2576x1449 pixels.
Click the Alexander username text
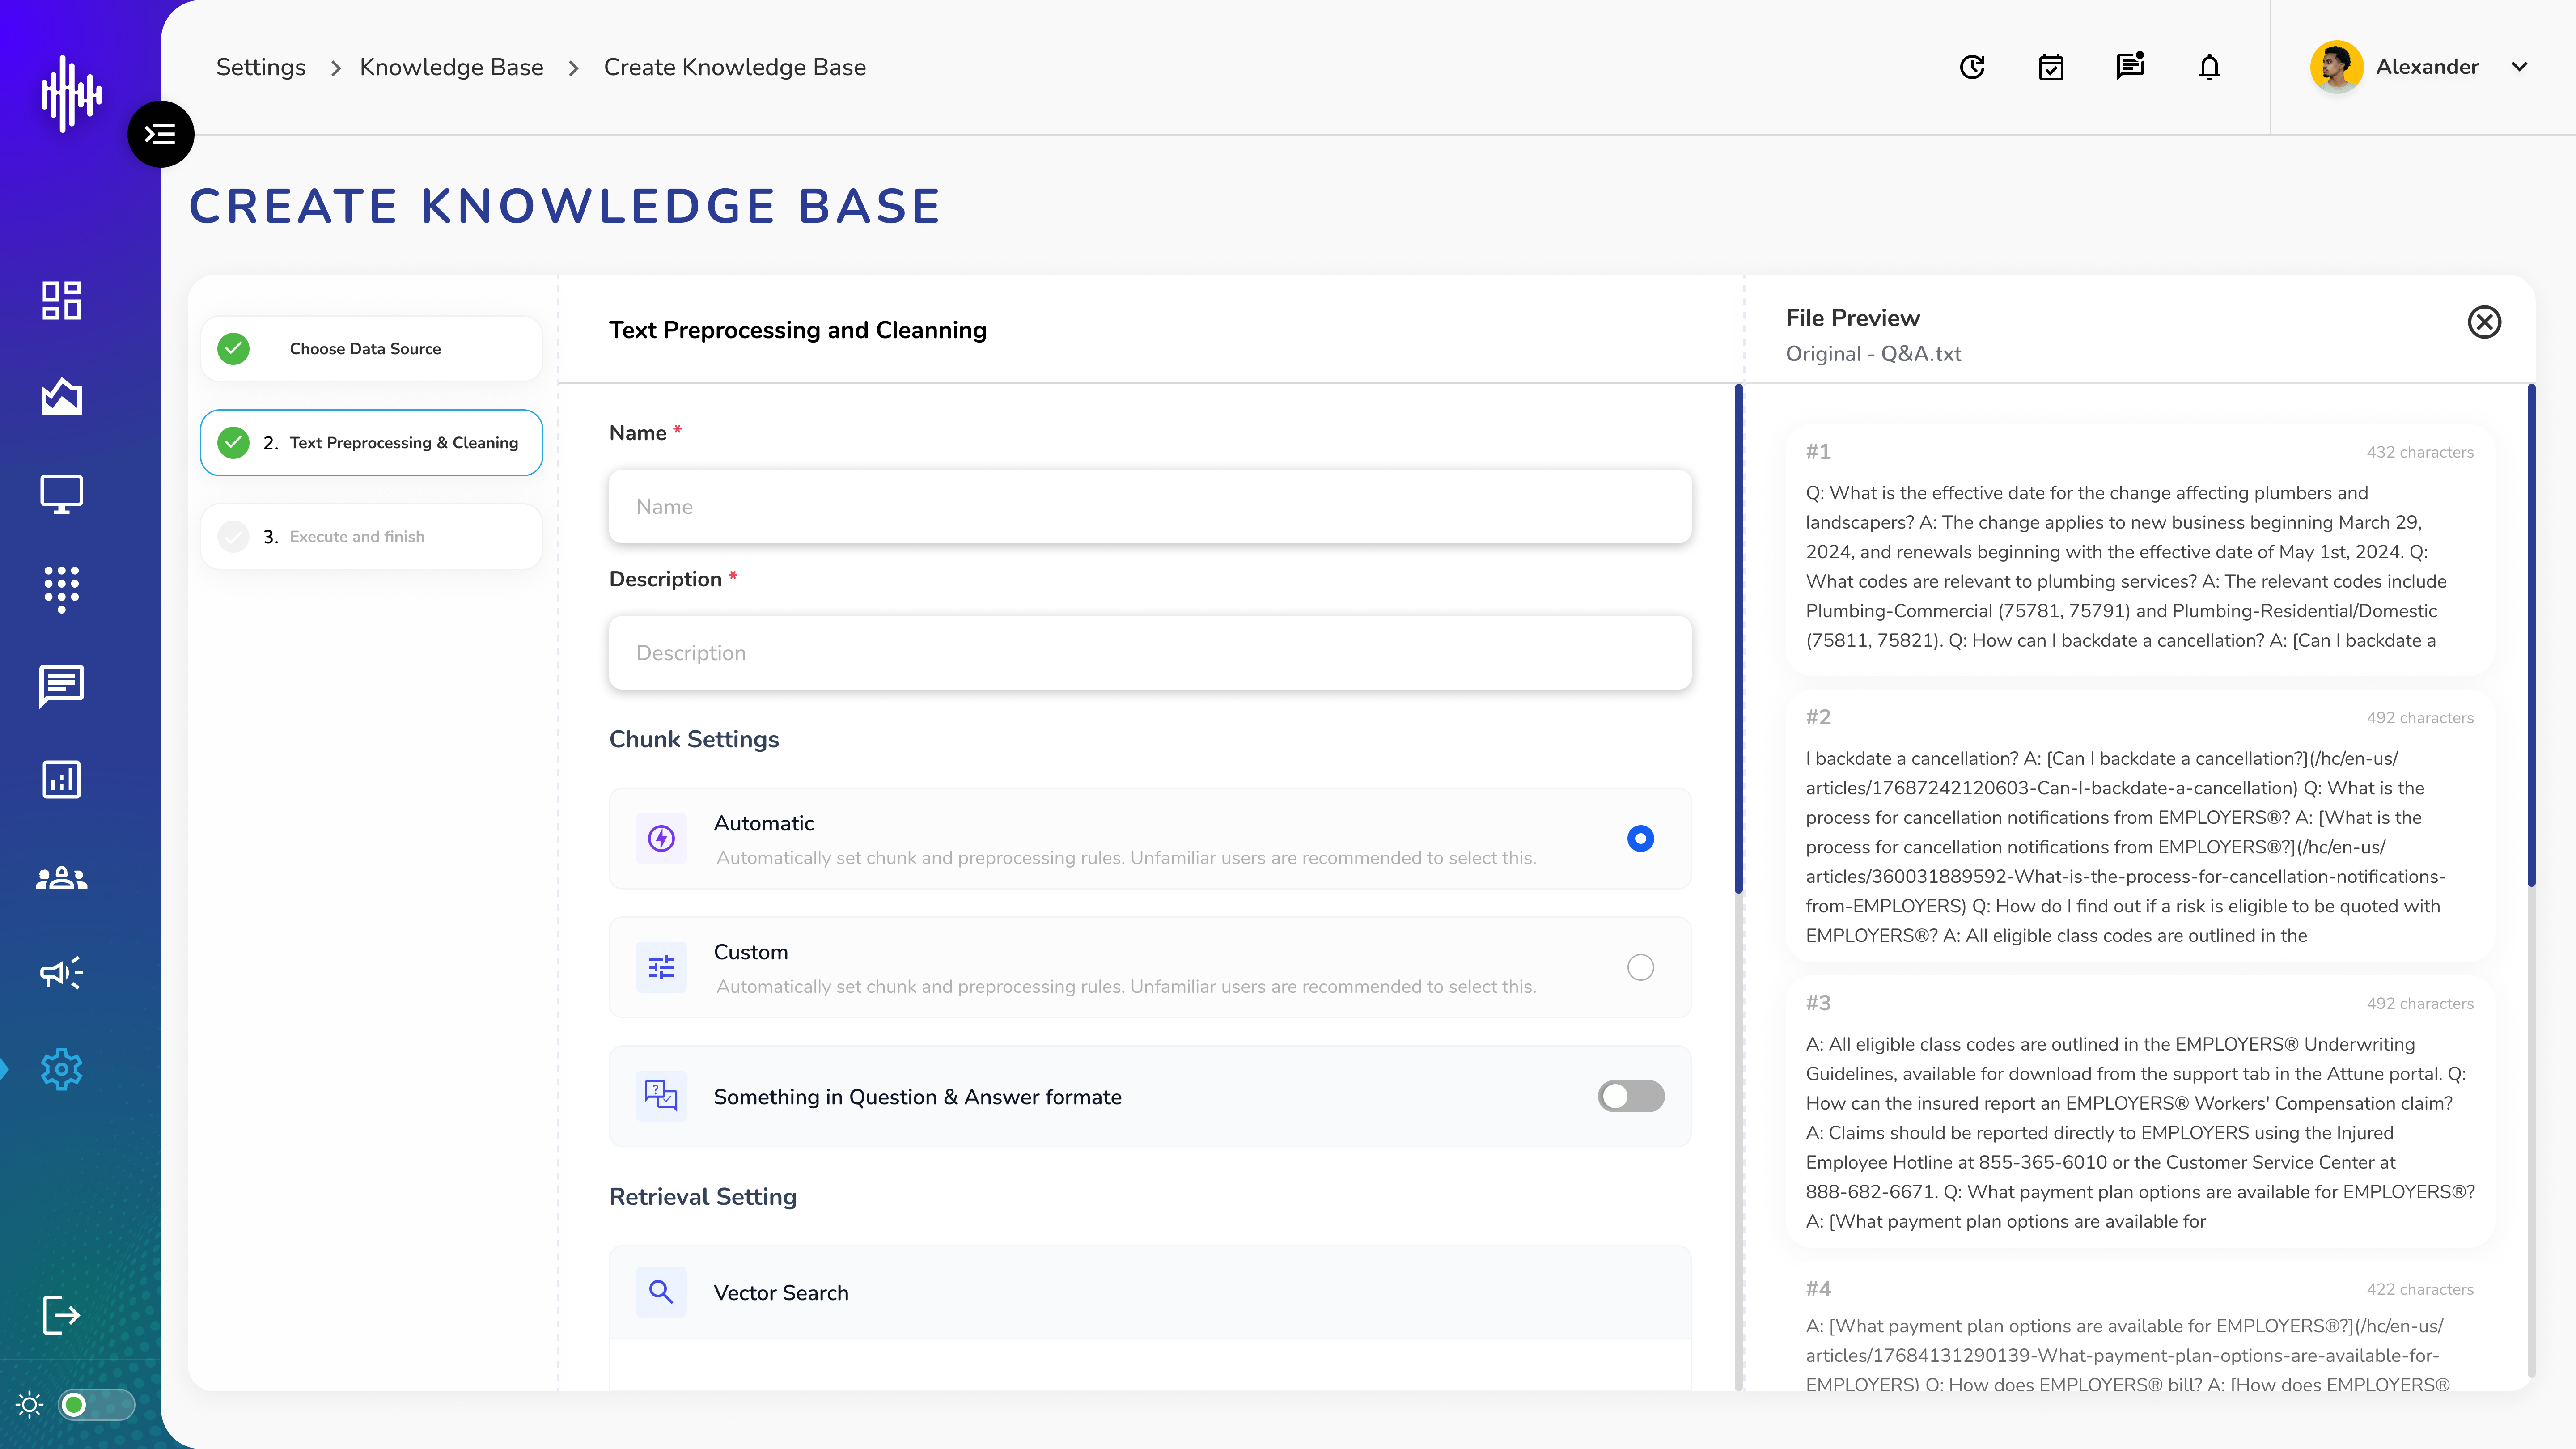[2427, 67]
